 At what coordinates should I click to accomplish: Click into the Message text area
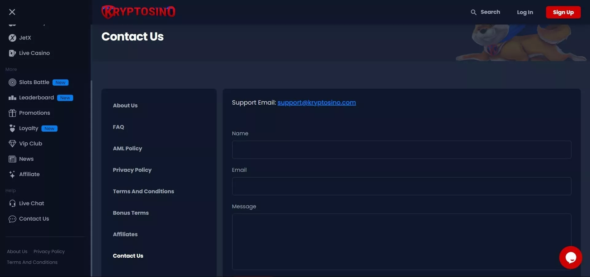[x=401, y=242]
